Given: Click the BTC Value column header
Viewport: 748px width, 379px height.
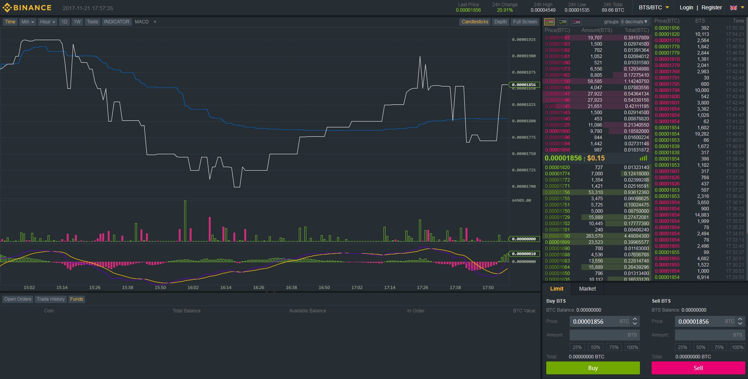Looking at the screenshot, I should [524, 311].
